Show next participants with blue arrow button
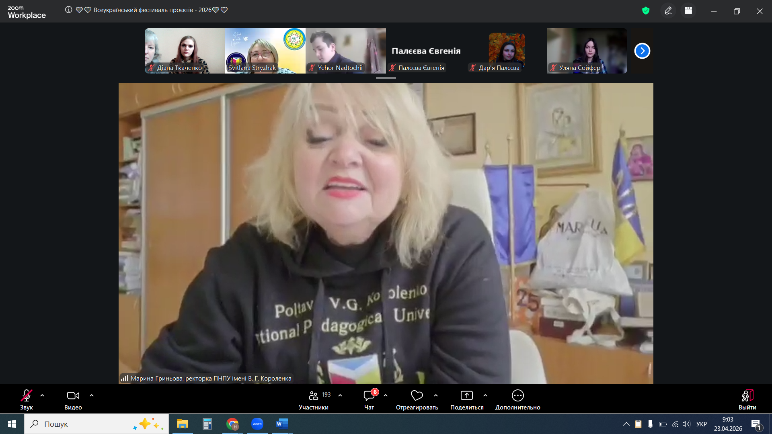The width and height of the screenshot is (772, 434). [642, 51]
